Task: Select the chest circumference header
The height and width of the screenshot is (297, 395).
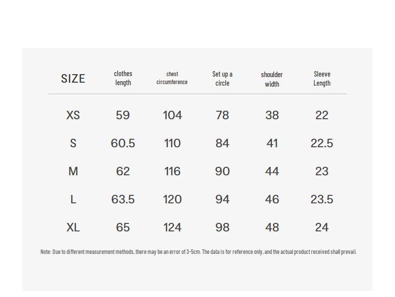Action: pos(172,78)
